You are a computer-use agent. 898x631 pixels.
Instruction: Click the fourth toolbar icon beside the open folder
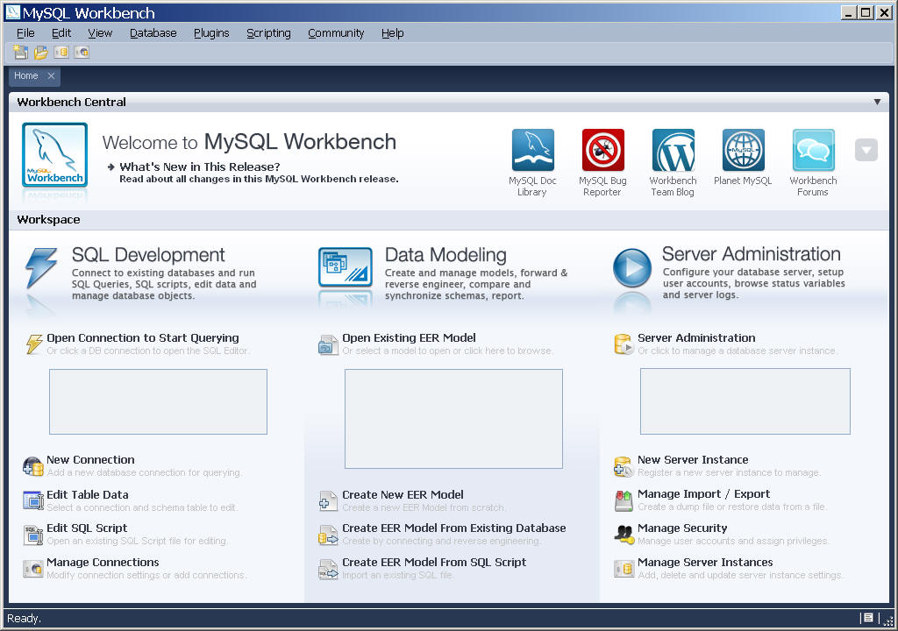point(82,52)
